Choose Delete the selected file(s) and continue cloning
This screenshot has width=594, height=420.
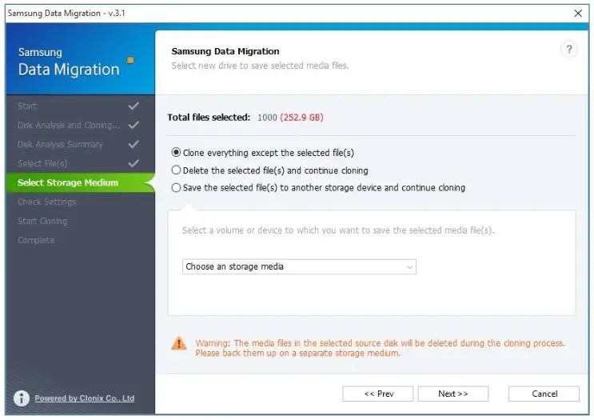(269, 170)
